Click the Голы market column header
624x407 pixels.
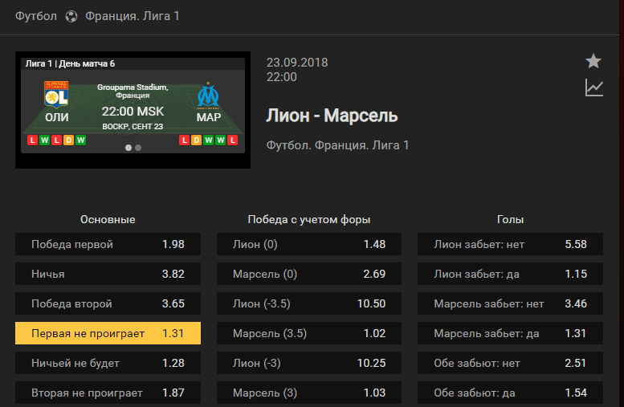(510, 219)
